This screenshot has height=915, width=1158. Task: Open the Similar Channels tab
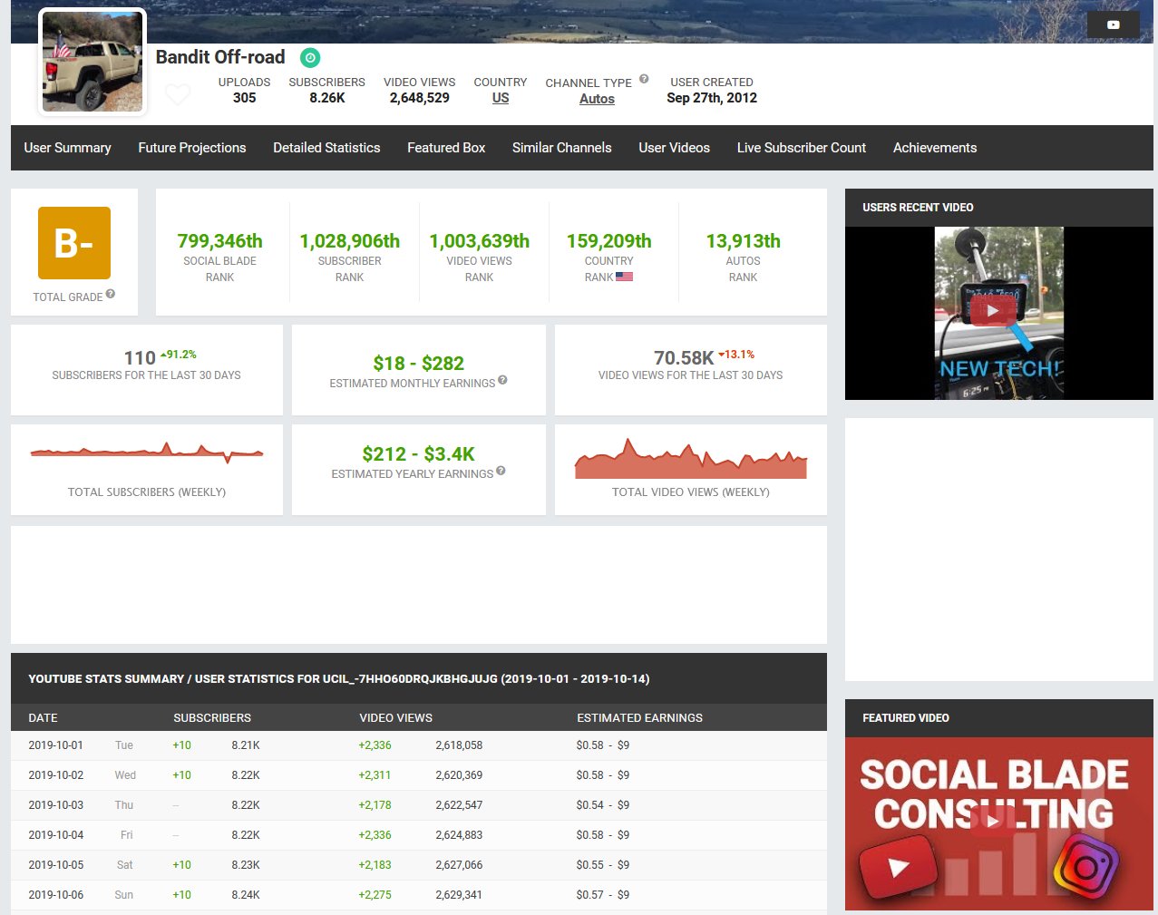pyautogui.click(x=561, y=148)
